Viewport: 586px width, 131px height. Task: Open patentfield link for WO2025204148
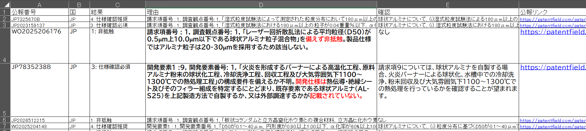(553, 126)
